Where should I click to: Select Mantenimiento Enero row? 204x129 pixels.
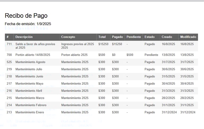point(101,112)
